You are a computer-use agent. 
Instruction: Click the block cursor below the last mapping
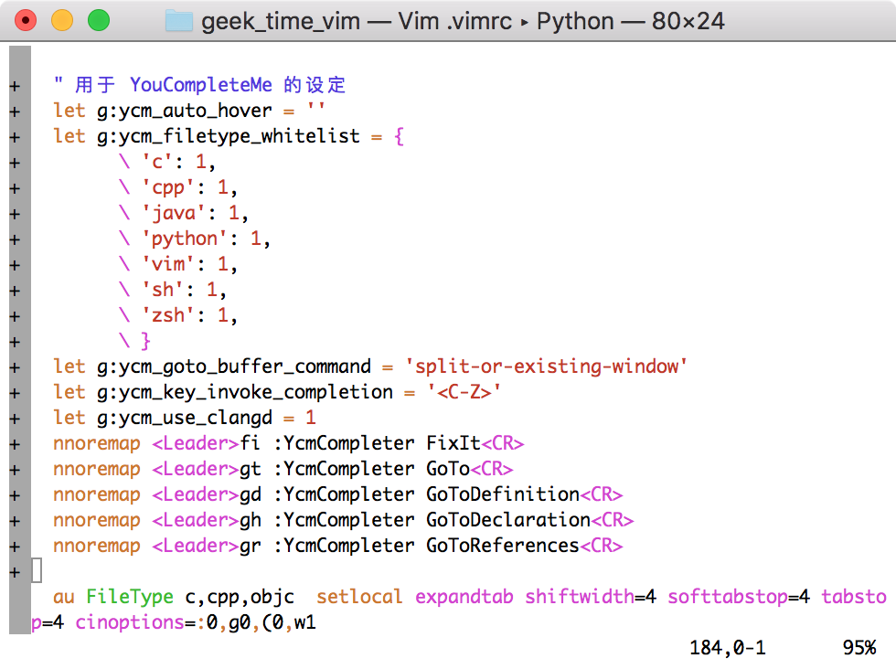(x=35, y=569)
